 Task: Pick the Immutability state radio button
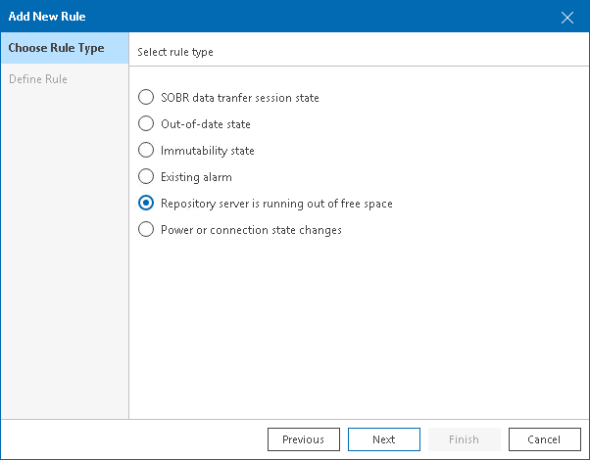[146, 151]
